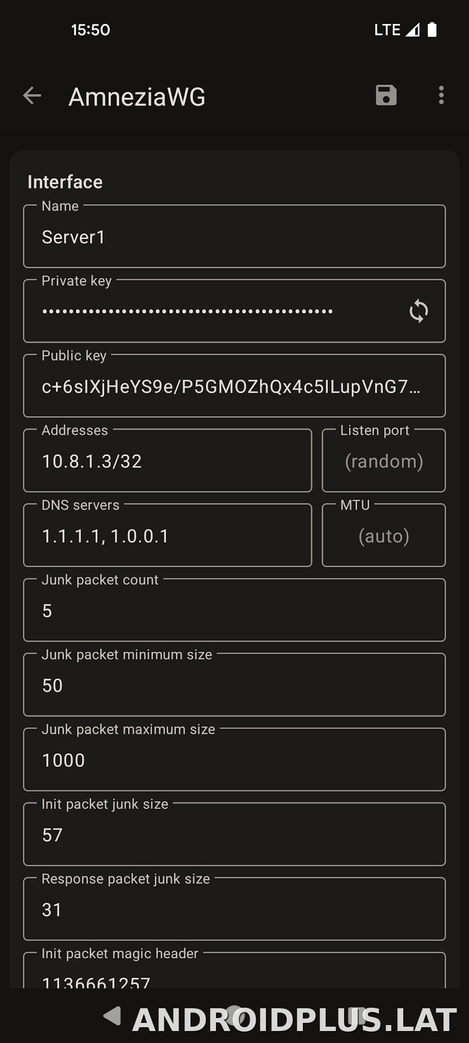Edit the Addresses field 10.8.1.3/32
Screen dimensions: 469x1043
[x=168, y=461]
